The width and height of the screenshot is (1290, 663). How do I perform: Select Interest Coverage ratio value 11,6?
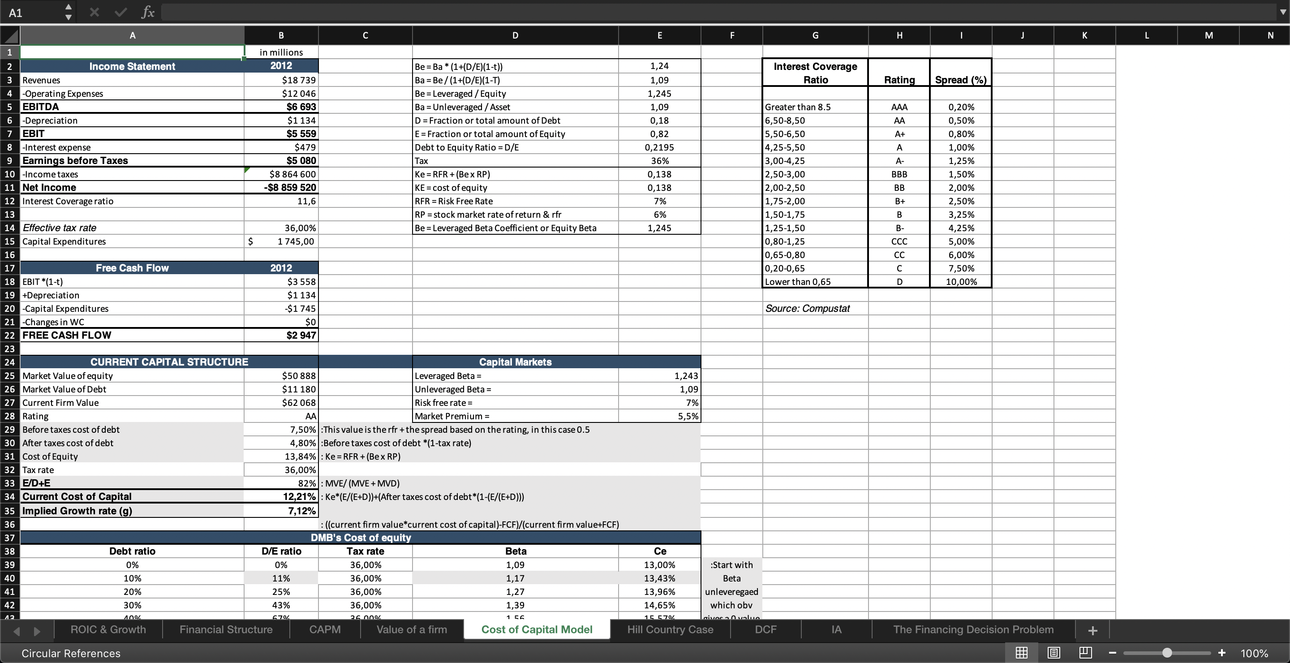pyautogui.click(x=281, y=201)
